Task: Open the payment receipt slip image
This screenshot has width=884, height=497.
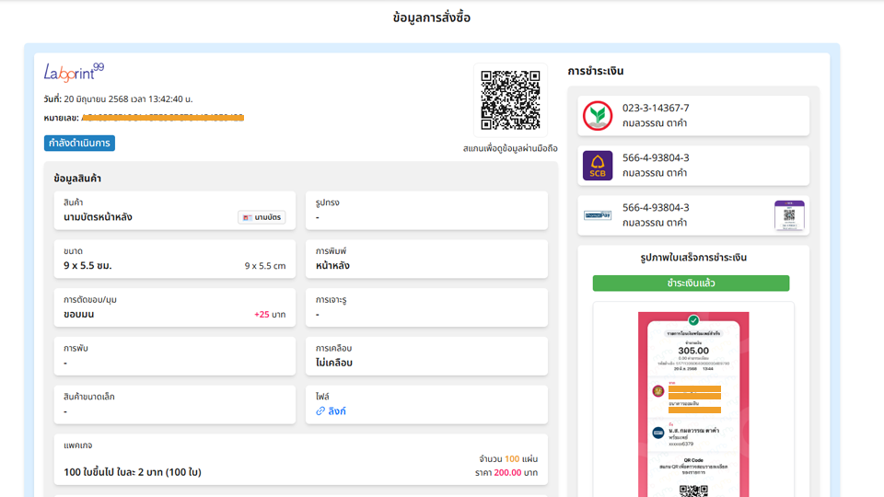Action: click(x=693, y=405)
